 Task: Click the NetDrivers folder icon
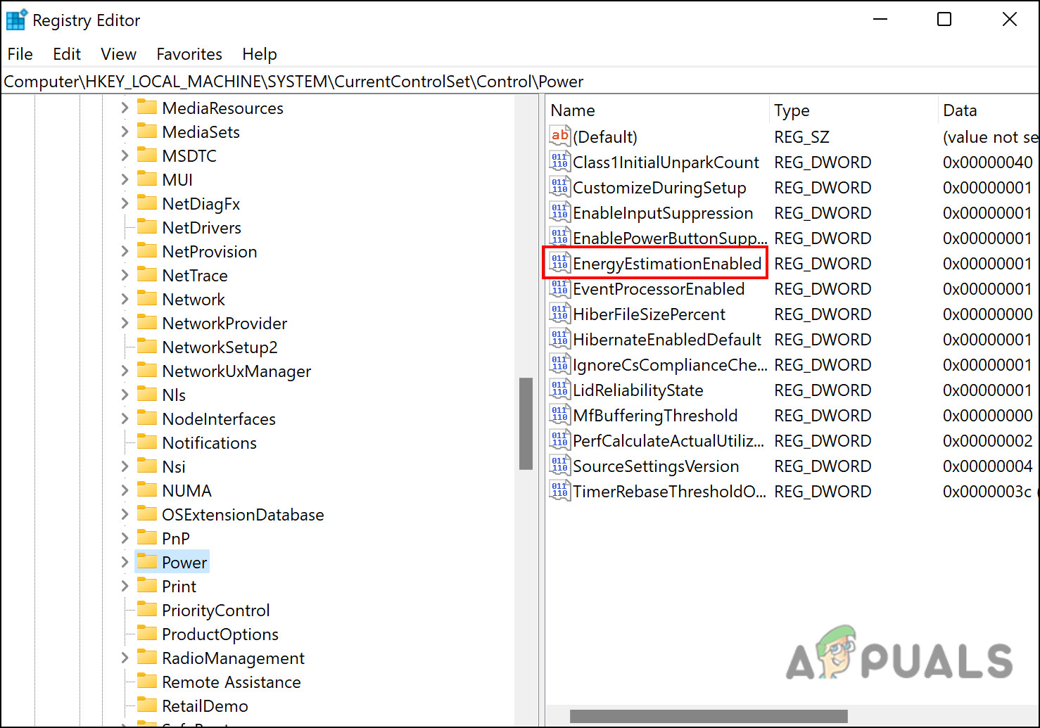147,226
